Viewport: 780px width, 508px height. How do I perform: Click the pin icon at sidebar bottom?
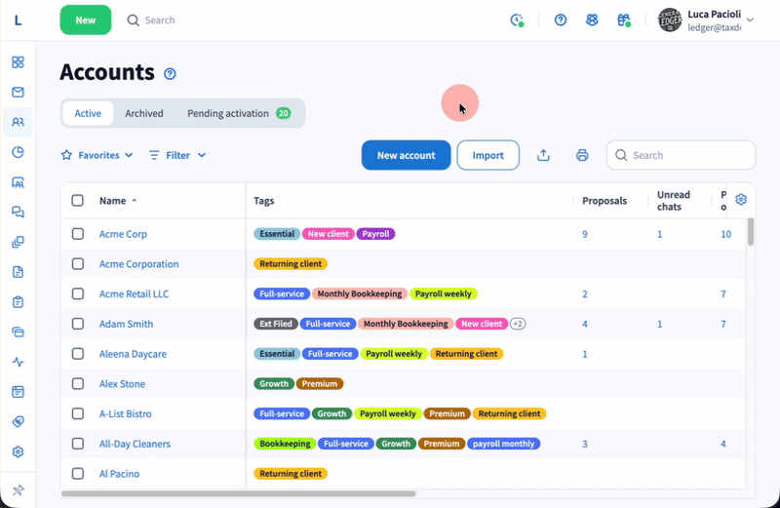[18, 490]
